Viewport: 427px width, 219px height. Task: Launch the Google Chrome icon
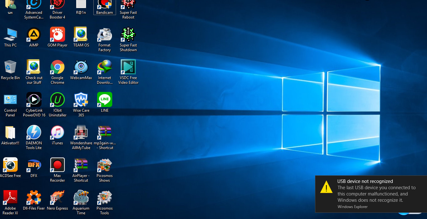tap(58, 67)
